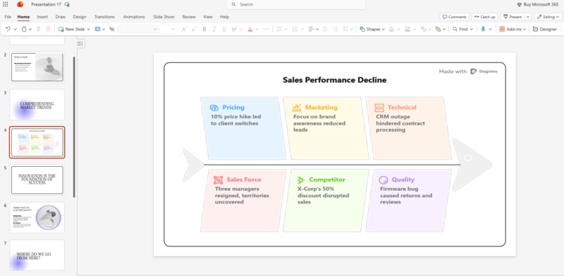Toggle Underline formatting
The width and height of the screenshot is (564, 276).
[x=224, y=29]
